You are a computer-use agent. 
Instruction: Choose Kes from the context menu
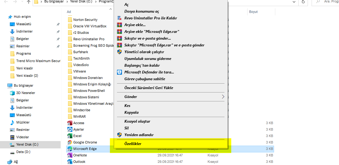click(x=127, y=106)
